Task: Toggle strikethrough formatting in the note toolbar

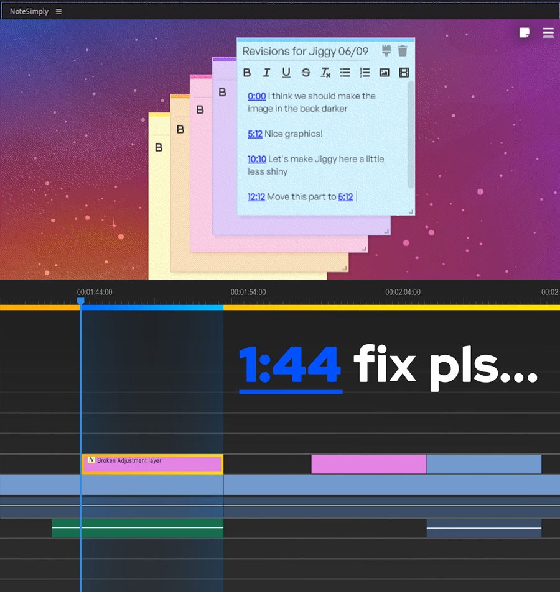Action: 306,73
